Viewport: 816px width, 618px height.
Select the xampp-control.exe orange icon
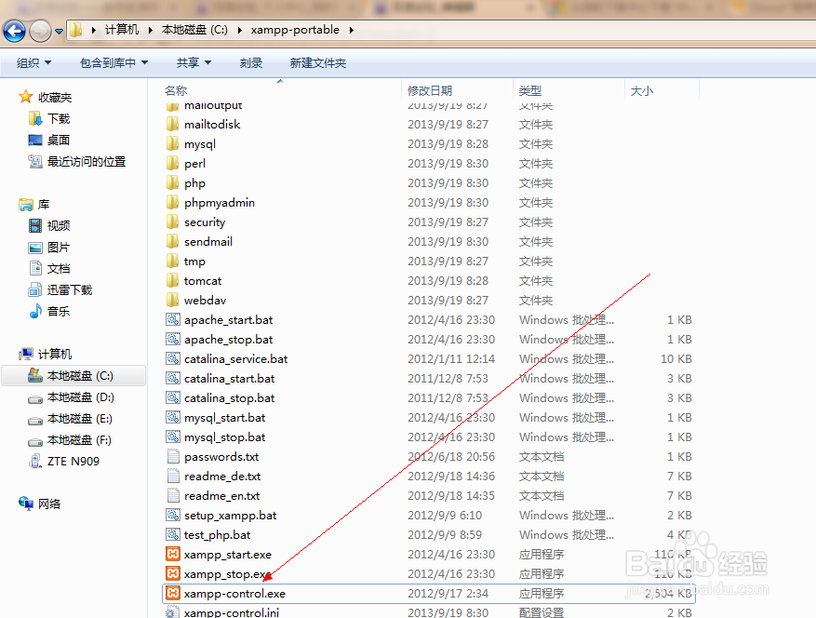173,593
